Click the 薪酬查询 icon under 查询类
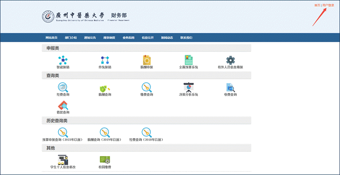This screenshot has height=175, width=340. tap(105, 88)
